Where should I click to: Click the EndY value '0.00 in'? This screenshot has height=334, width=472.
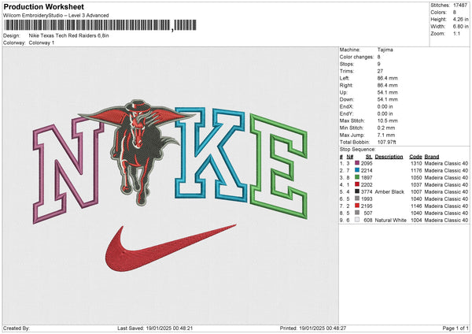click(x=385, y=113)
